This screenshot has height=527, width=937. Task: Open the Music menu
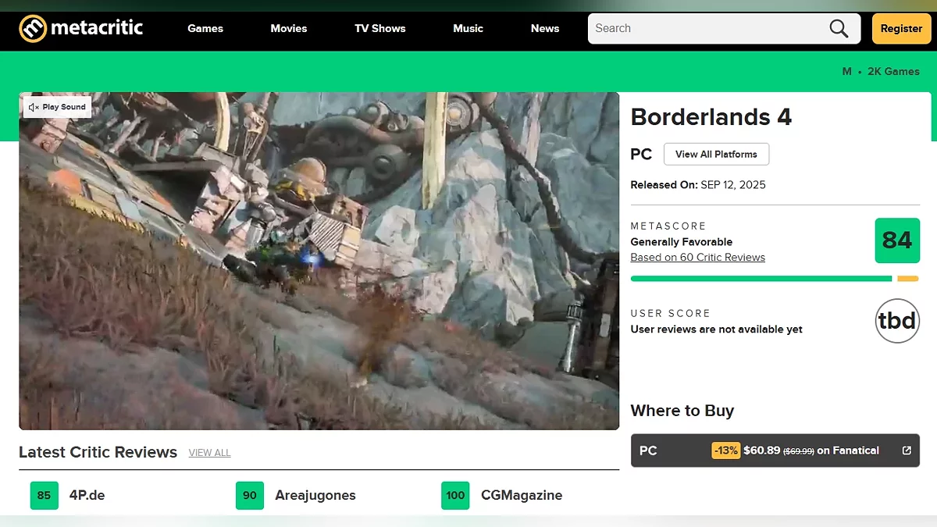coord(468,29)
